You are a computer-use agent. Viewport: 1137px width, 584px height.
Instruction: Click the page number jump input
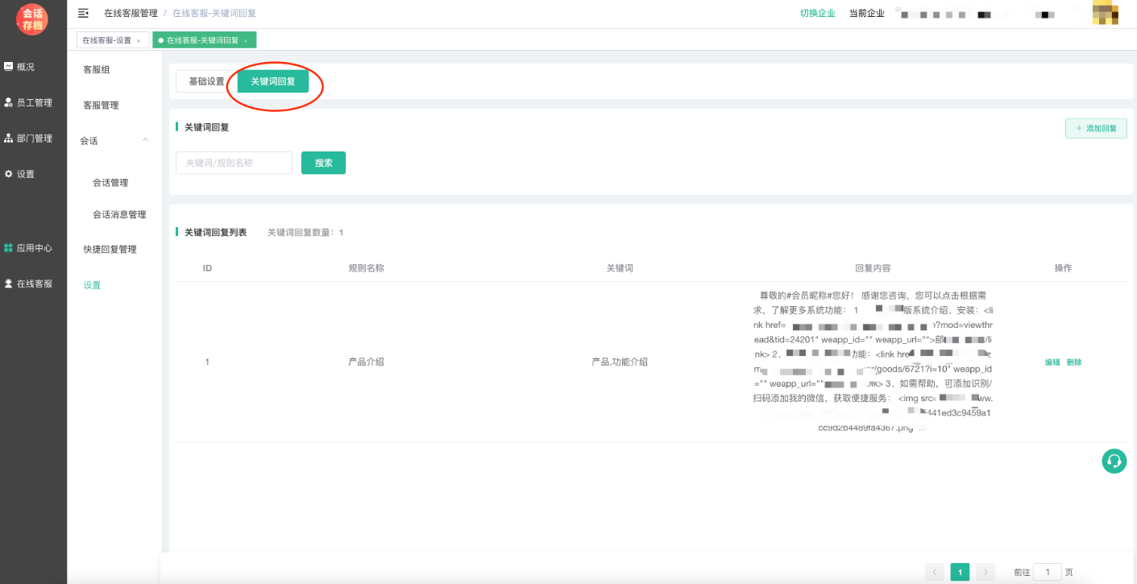(x=1047, y=572)
